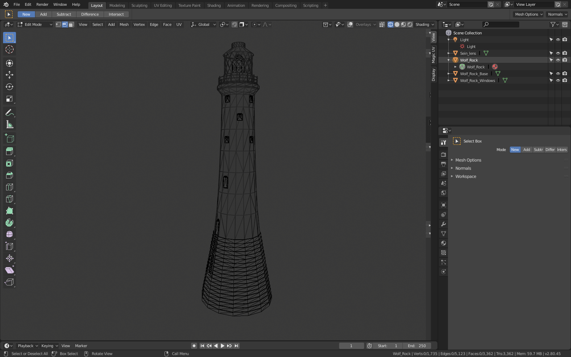Viewport: 571px width, 357px height.
Task: Select the Extrude Region tool
Action: (9, 152)
